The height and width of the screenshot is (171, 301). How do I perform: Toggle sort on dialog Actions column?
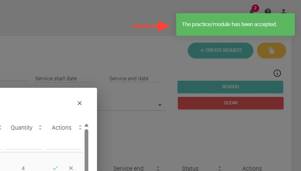coord(80,128)
